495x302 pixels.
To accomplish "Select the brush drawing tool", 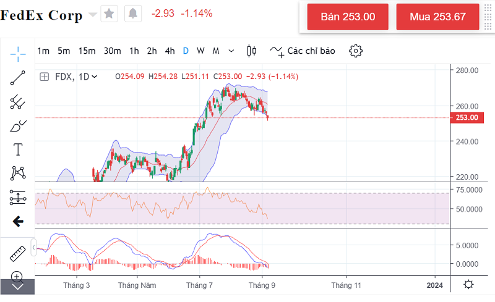I will (x=17, y=126).
